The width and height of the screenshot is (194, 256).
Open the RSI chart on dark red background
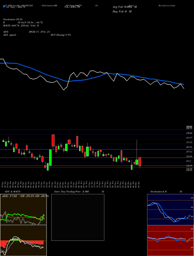coord(170,240)
